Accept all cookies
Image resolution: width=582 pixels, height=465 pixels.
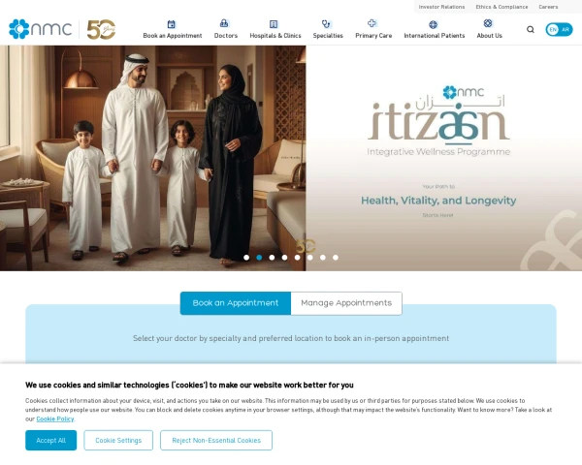click(x=50, y=440)
